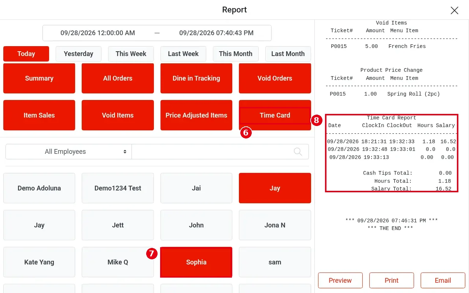Set the end date 09/28/2026 07:40:43 PM
The width and height of the screenshot is (469, 293).
pos(216,33)
